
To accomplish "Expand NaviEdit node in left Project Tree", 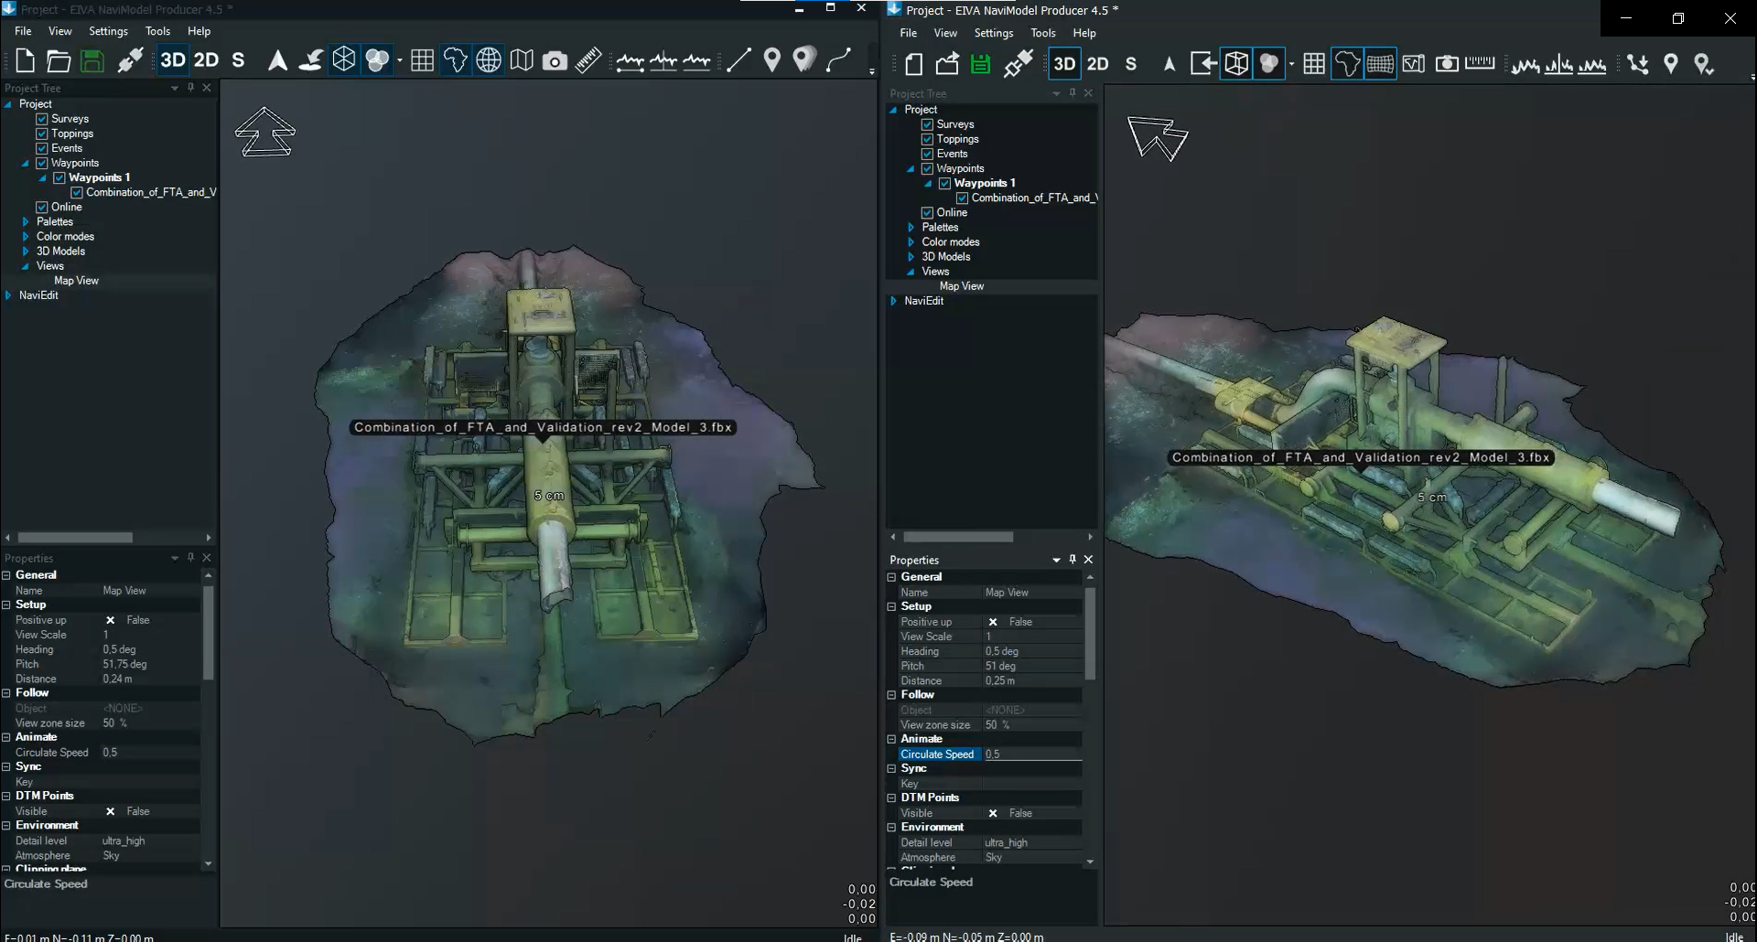I will pos(8,295).
